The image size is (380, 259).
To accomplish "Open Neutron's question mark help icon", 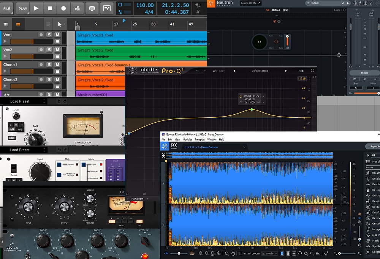I will click(x=370, y=3).
